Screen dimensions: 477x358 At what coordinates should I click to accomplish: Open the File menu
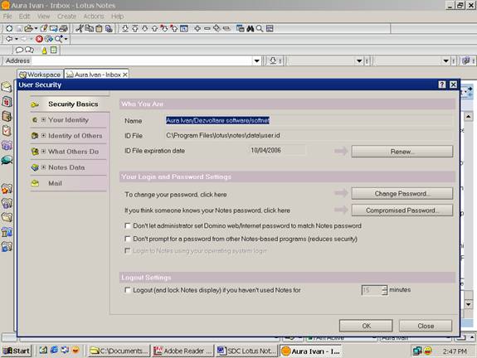7,16
